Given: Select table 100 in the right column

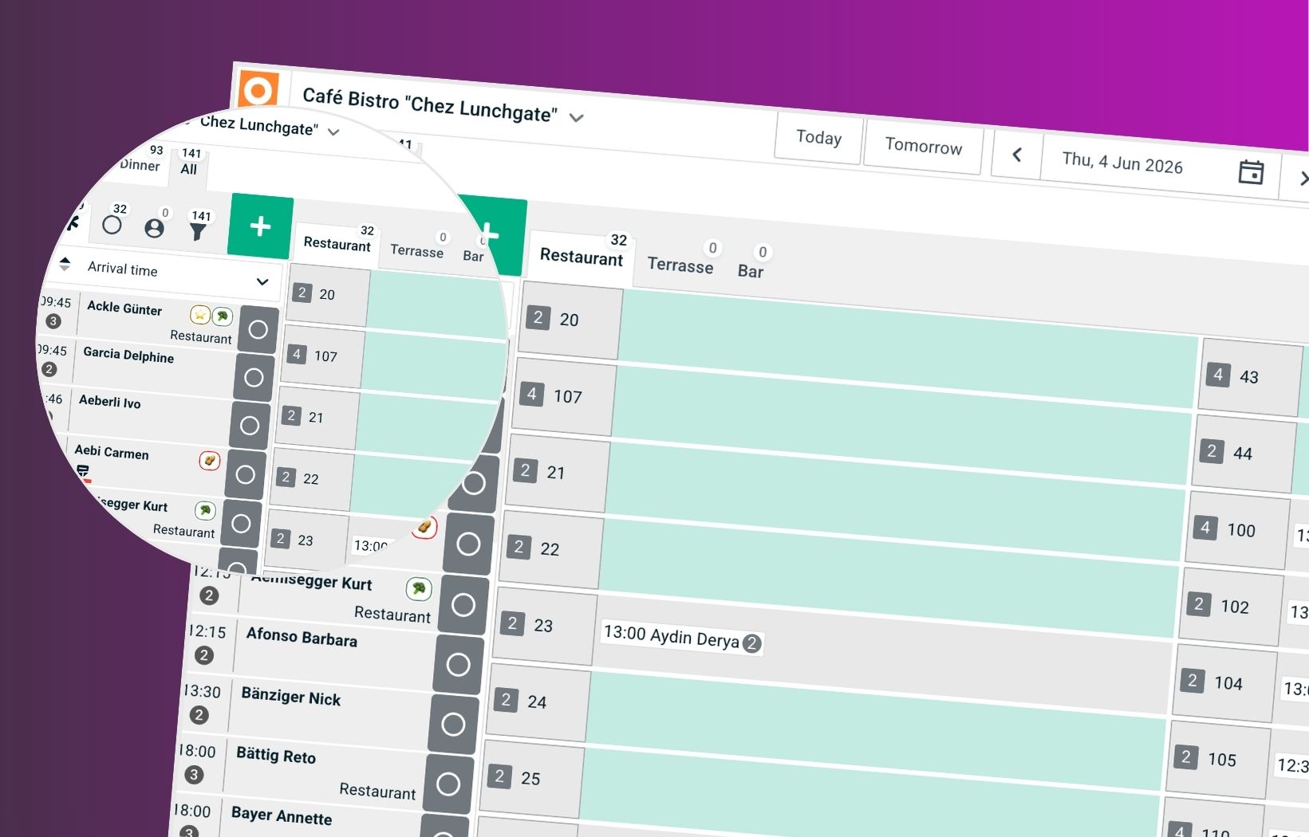Looking at the screenshot, I should pos(1238,530).
